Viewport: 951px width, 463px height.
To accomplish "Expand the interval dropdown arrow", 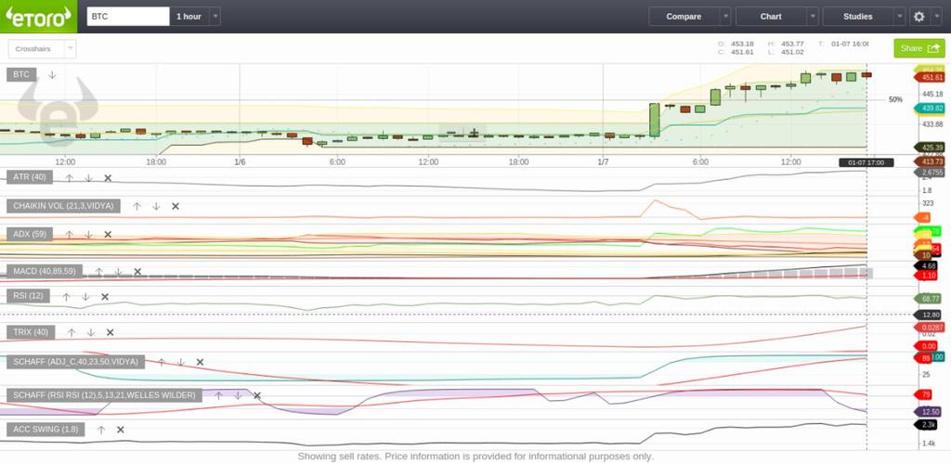I will click(215, 17).
